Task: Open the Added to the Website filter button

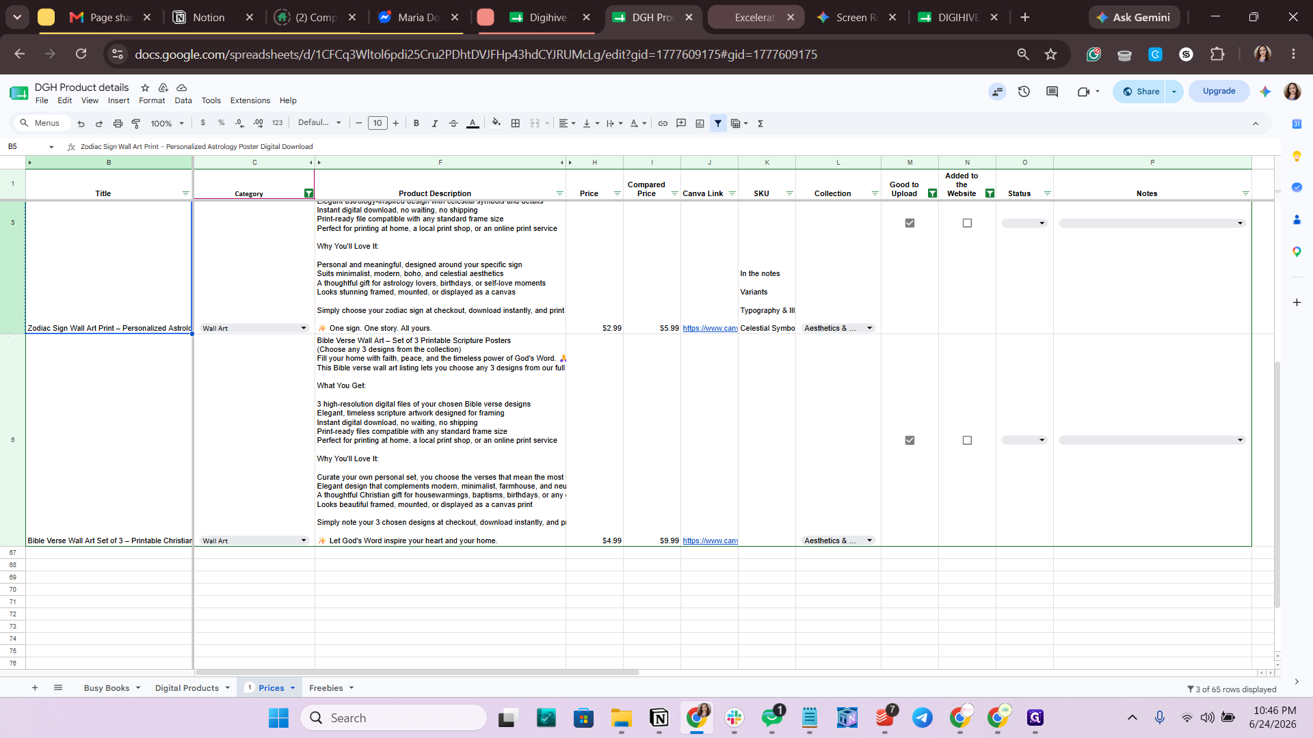Action: pyautogui.click(x=990, y=193)
